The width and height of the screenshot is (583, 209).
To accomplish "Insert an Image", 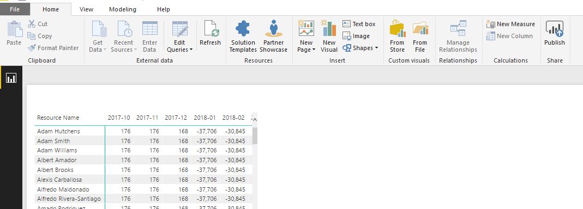I will pyautogui.click(x=356, y=36).
